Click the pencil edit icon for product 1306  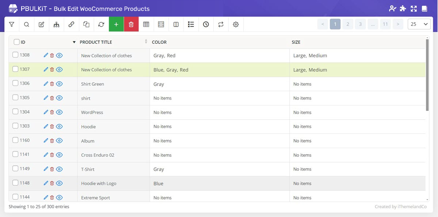point(46,84)
